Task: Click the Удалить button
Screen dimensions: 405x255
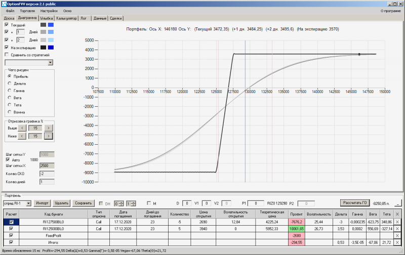Action: (61, 203)
